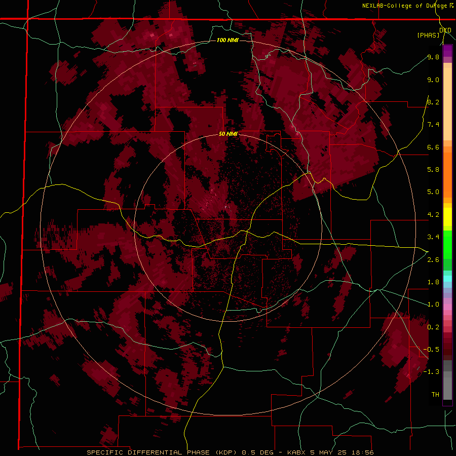This screenshot has height=456, width=456.
Task: Pick the cyan segment of the color bar
Action: 447,279
